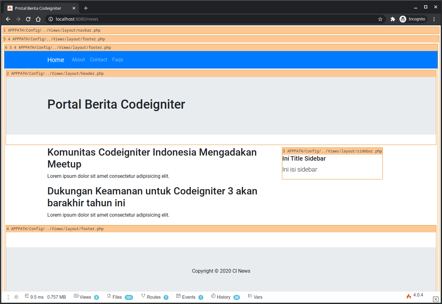Screen dimensions: 442x304
Task: Reload the localhost news page
Action: pyautogui.click(x=28, y=19)
